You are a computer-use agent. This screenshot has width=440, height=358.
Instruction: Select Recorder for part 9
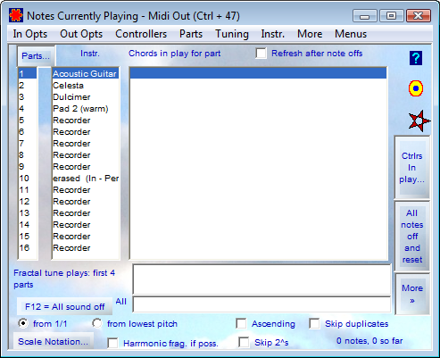[x=86, y=167]
